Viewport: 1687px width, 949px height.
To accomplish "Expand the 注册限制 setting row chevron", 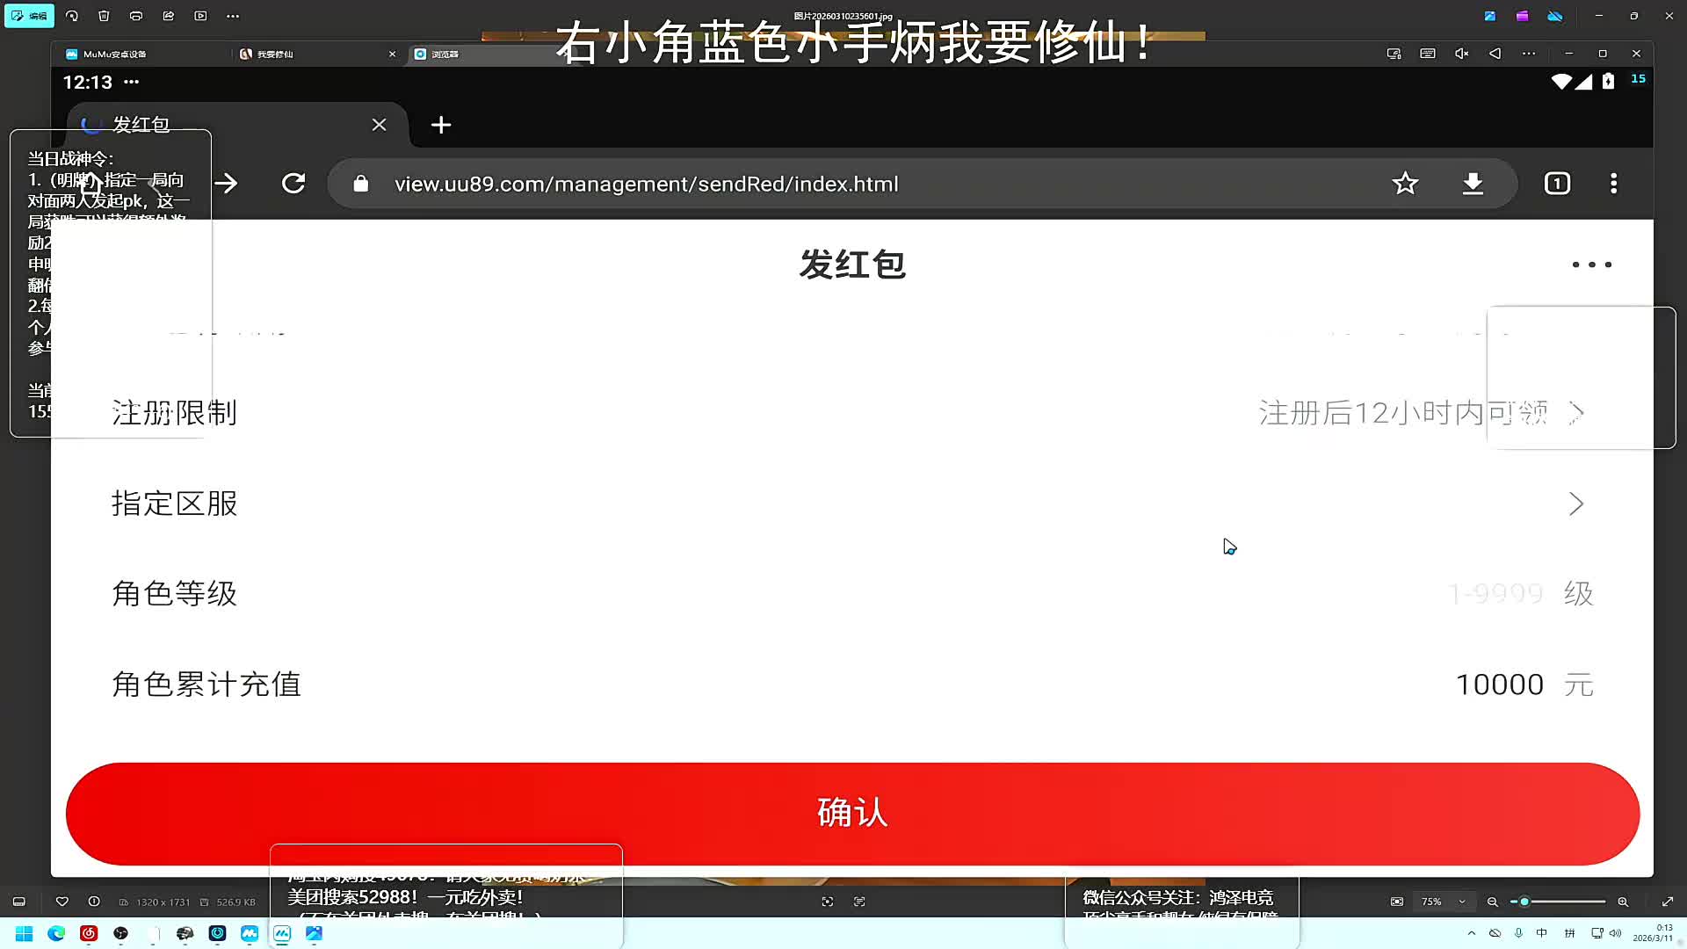I will coord(1576,412).
